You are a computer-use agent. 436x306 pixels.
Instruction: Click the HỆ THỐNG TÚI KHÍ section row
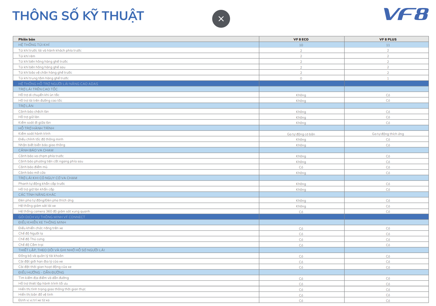tap(34, 45)
